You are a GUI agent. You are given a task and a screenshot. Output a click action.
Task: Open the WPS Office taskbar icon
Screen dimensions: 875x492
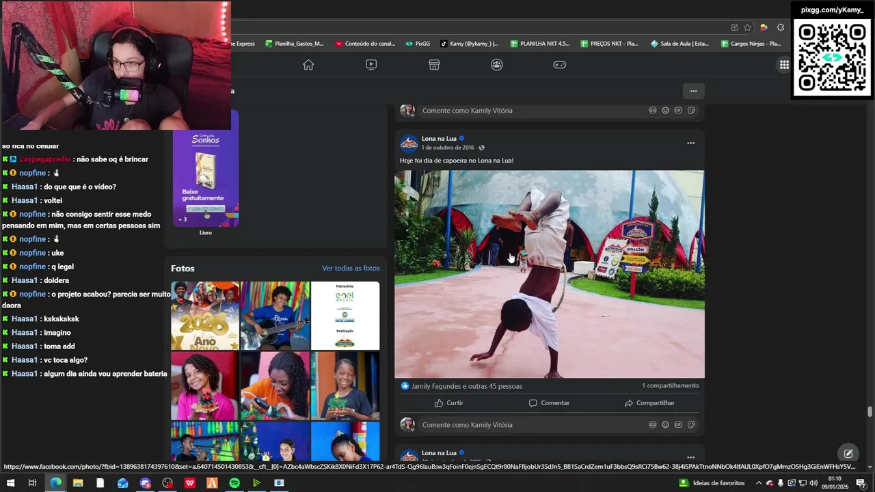pos(189,483)
